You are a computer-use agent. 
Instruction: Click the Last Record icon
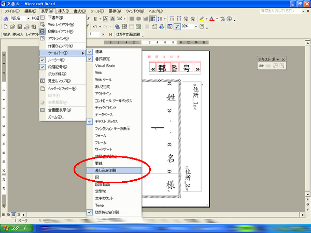110,35
